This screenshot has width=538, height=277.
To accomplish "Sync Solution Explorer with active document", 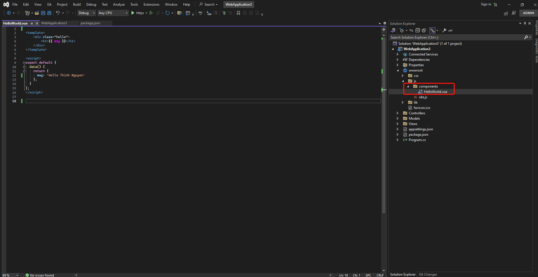I will click(x=411, y=30).
